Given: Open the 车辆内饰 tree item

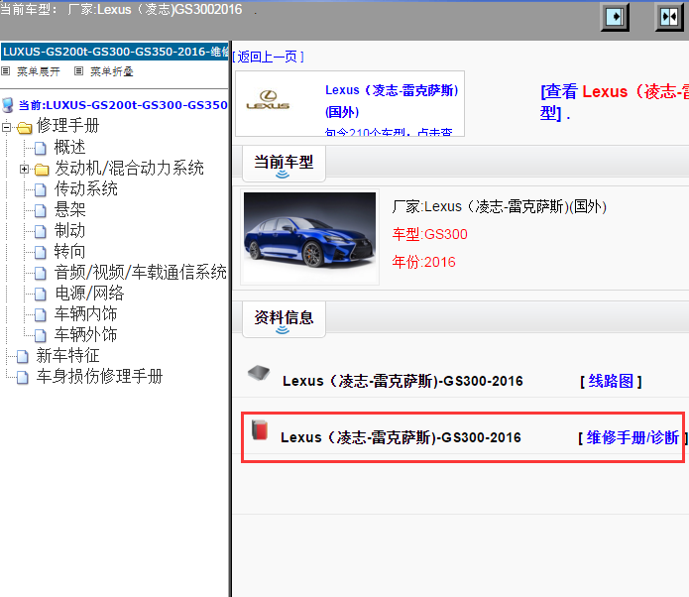Looking at the screenshot, I should [x=85, y=314].
